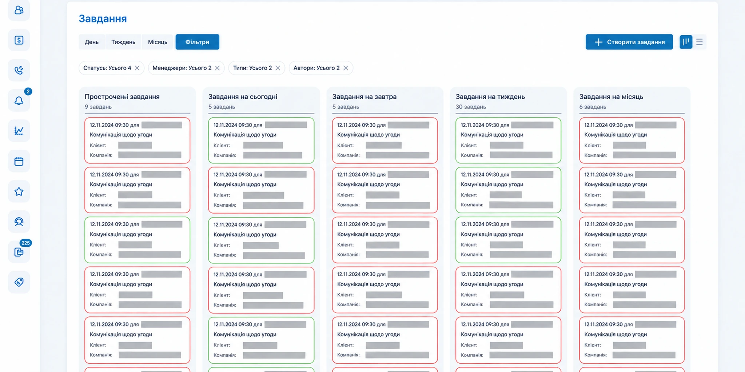Open the support chat sidebar icon

pos(19,222)
